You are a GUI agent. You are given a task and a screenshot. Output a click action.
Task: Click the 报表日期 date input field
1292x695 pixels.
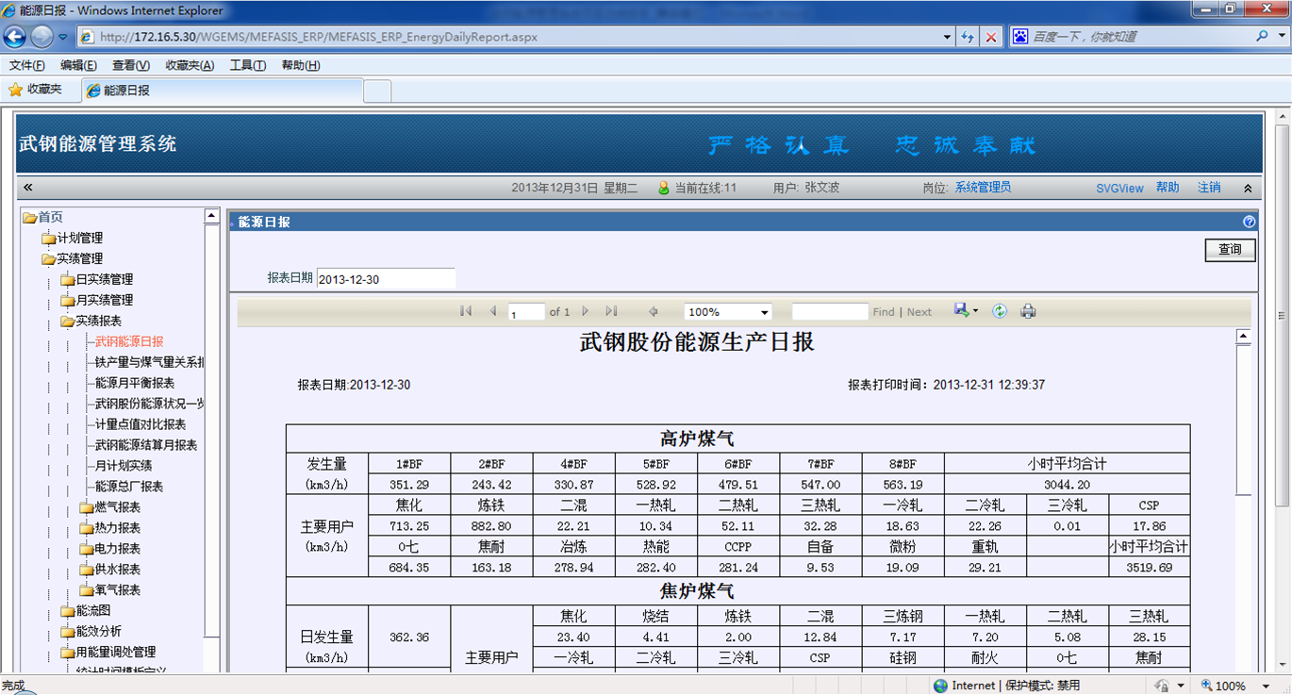[x=386, y=279]
